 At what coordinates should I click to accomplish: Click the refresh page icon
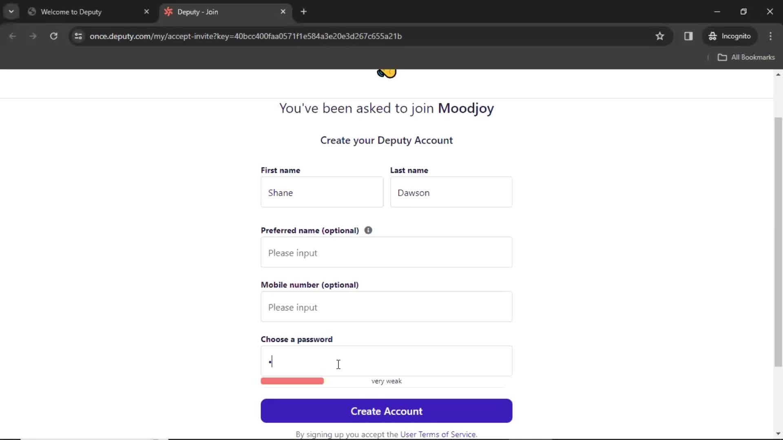click(54, 36)
